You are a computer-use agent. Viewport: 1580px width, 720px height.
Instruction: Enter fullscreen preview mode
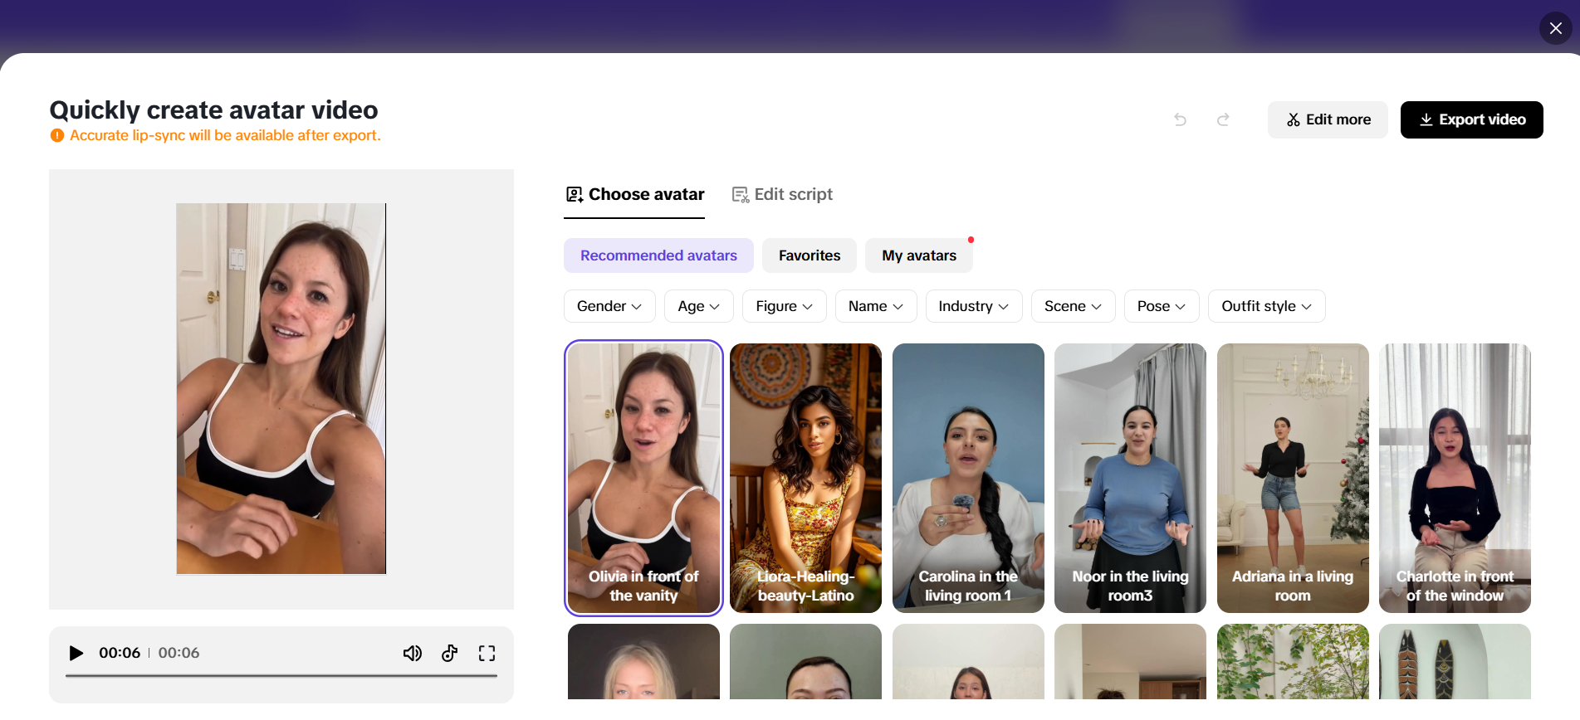487,653
